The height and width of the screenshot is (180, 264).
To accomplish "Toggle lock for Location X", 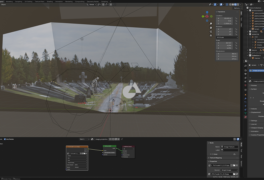I will tap(236, 18).
